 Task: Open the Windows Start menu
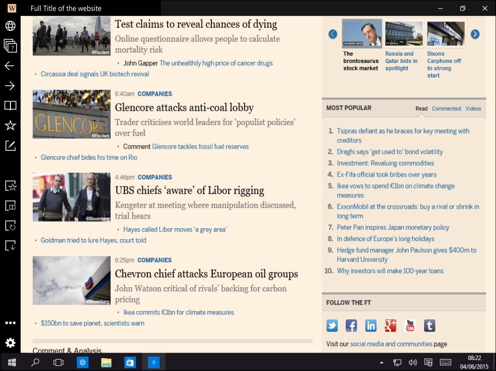point(12,362)
